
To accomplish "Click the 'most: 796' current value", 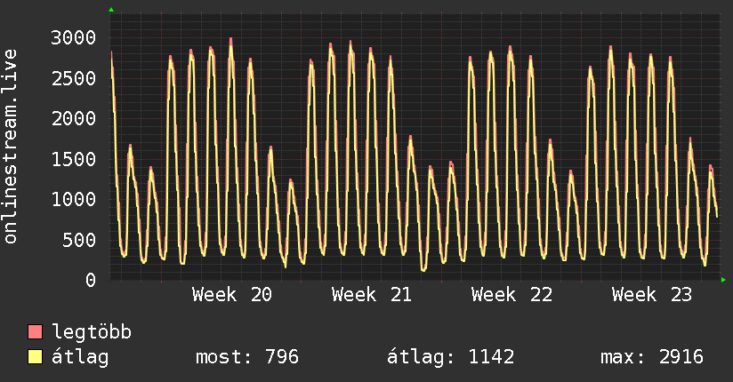I will click(246, 357).
